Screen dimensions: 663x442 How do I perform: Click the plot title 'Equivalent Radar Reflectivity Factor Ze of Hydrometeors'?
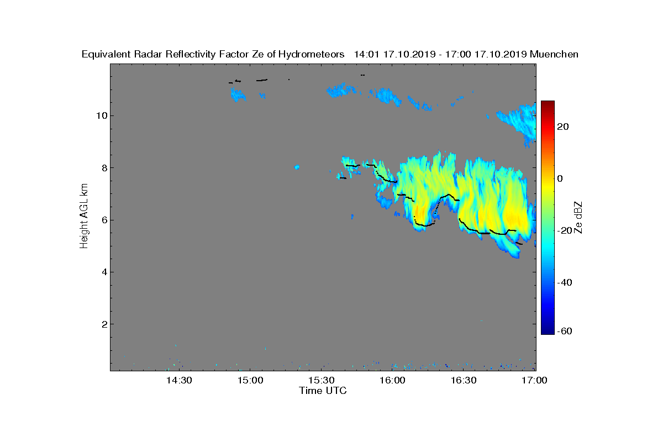click(213, 54)
